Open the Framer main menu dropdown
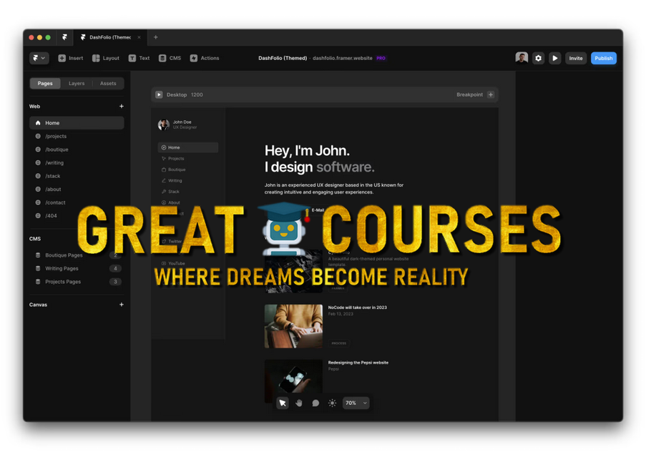 coord(39,58)
